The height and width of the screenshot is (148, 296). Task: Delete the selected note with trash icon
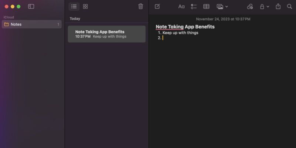pos(141,6)
